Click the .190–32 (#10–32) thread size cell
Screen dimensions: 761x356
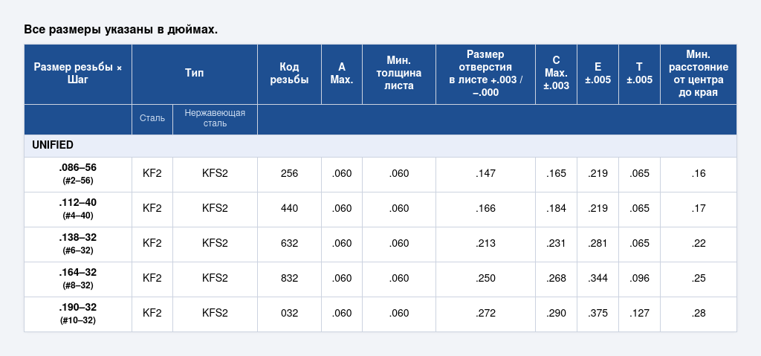[77, 314]
